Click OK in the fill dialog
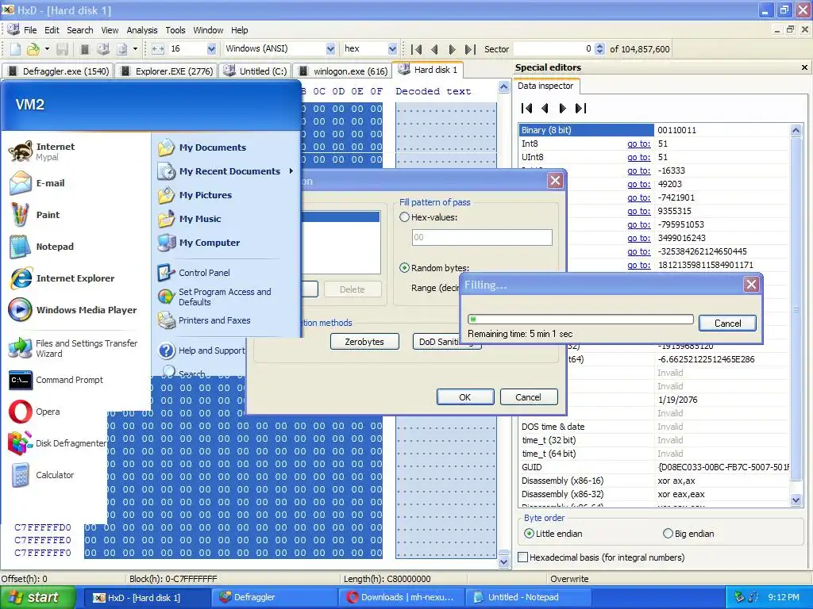 click(x=465, y=397)
